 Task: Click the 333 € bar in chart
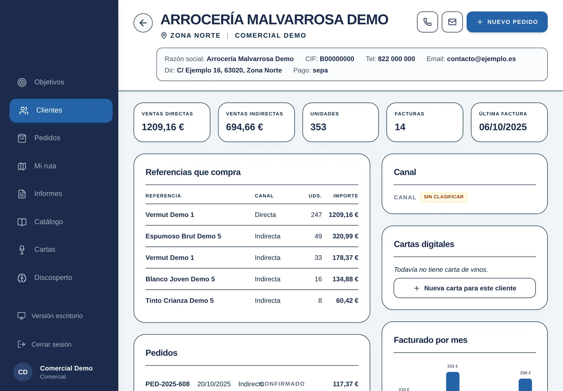click(x=453, y=382)
